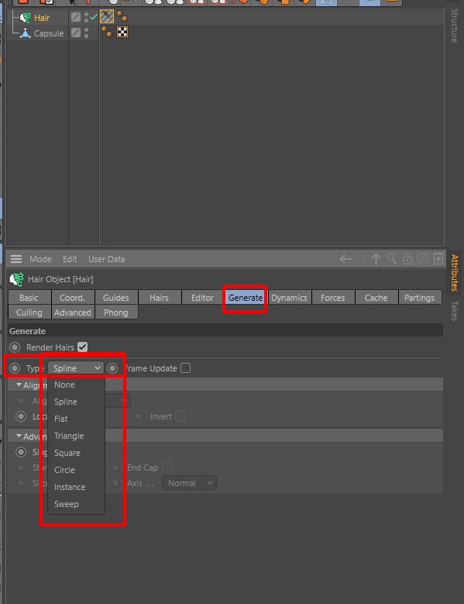Switch to the Advanced tab

(x=72, y=312)
